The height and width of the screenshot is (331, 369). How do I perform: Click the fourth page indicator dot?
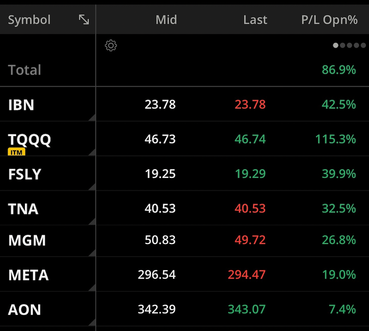point(356,45)
